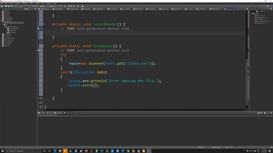
Task: Maximize the Console panel
Action: click(271, 113)
